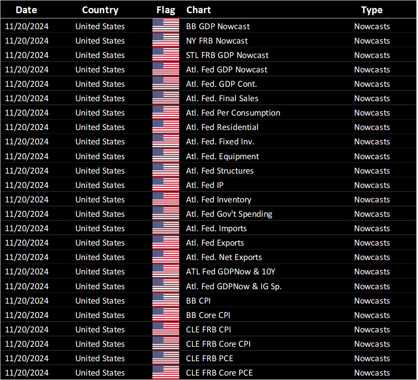Select the BB GDP Nowcast chart cell
This screenshot has height=380, width=418.
coord(218,26)
